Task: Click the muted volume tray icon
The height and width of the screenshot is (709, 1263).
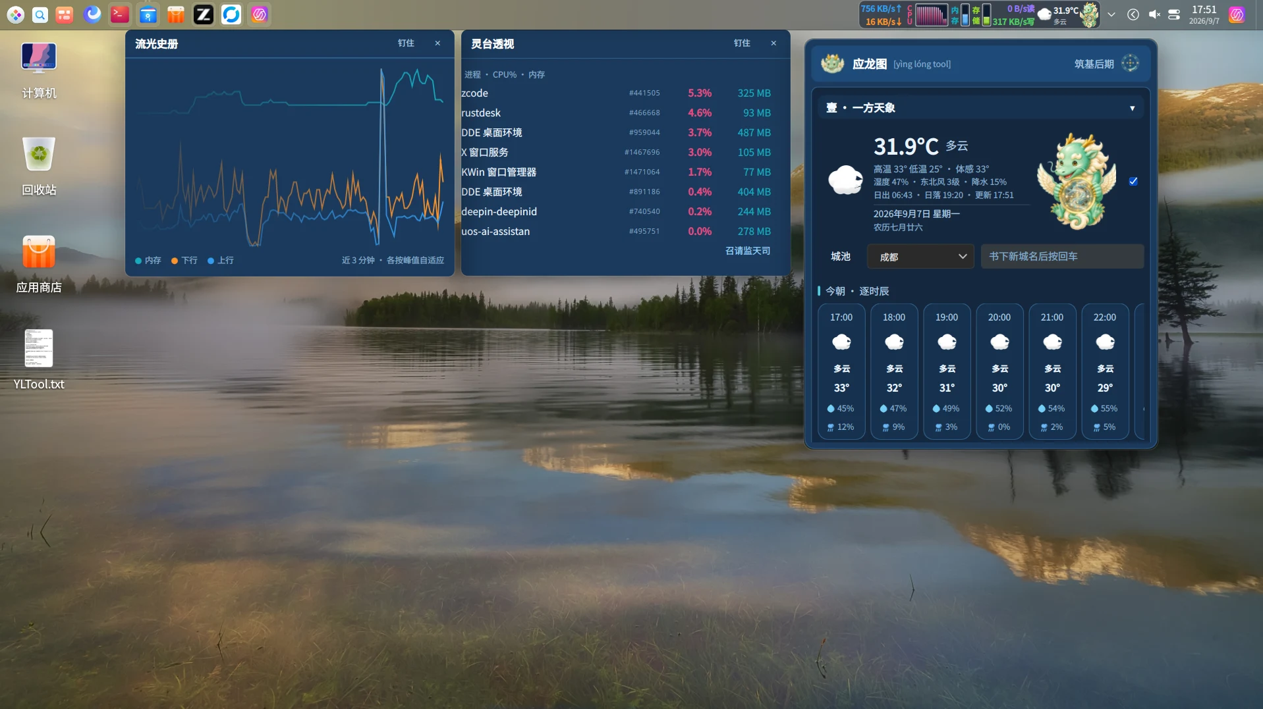Action: click(1154, 14)
